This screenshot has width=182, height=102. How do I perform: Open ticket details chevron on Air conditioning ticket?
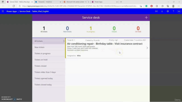pos(147,48)
